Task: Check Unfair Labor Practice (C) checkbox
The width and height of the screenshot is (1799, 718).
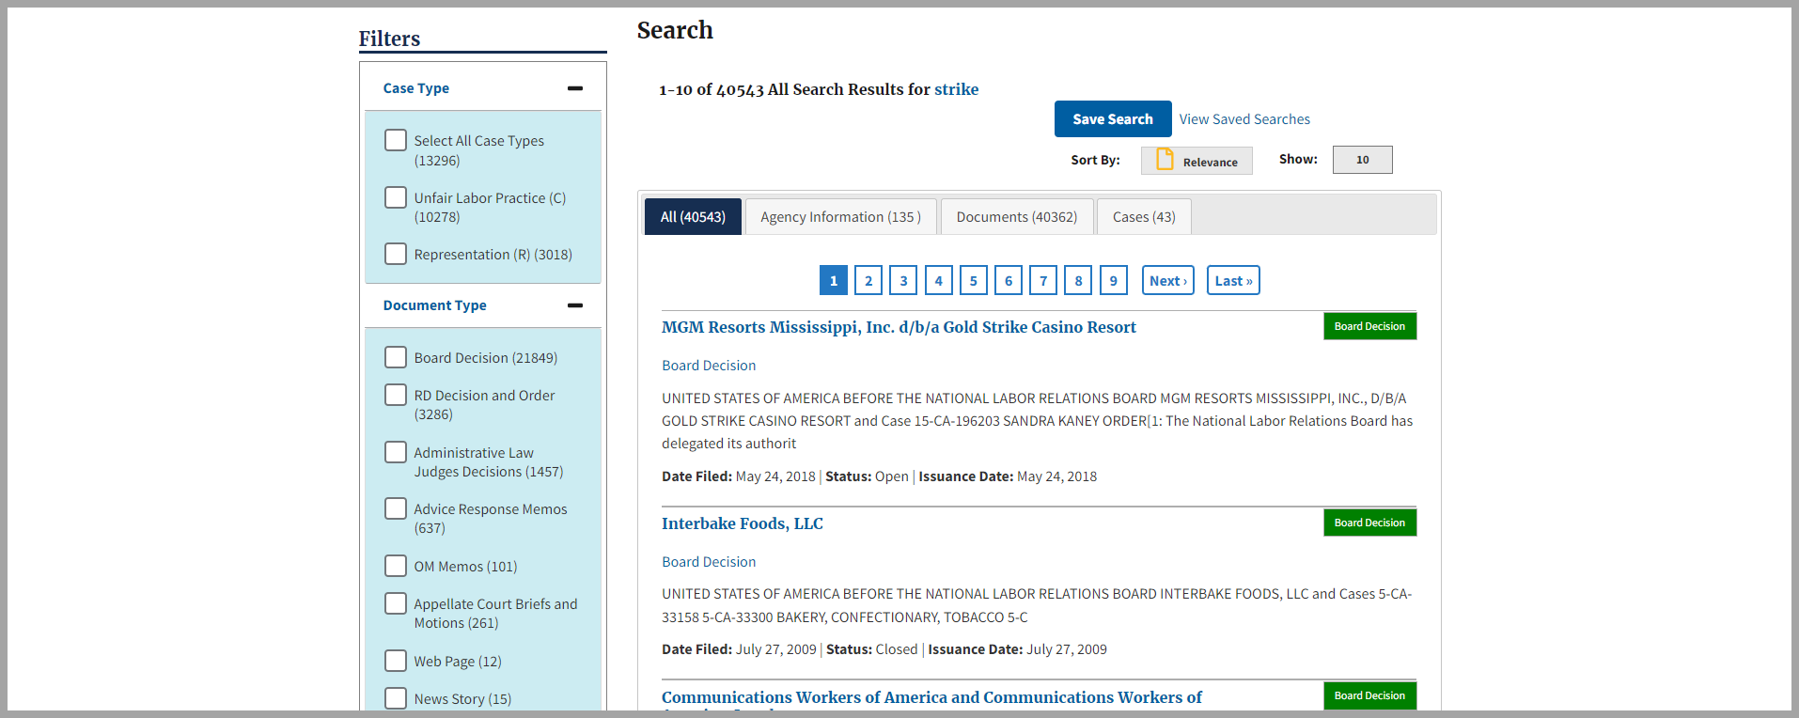Action: [x=396, y=197]
